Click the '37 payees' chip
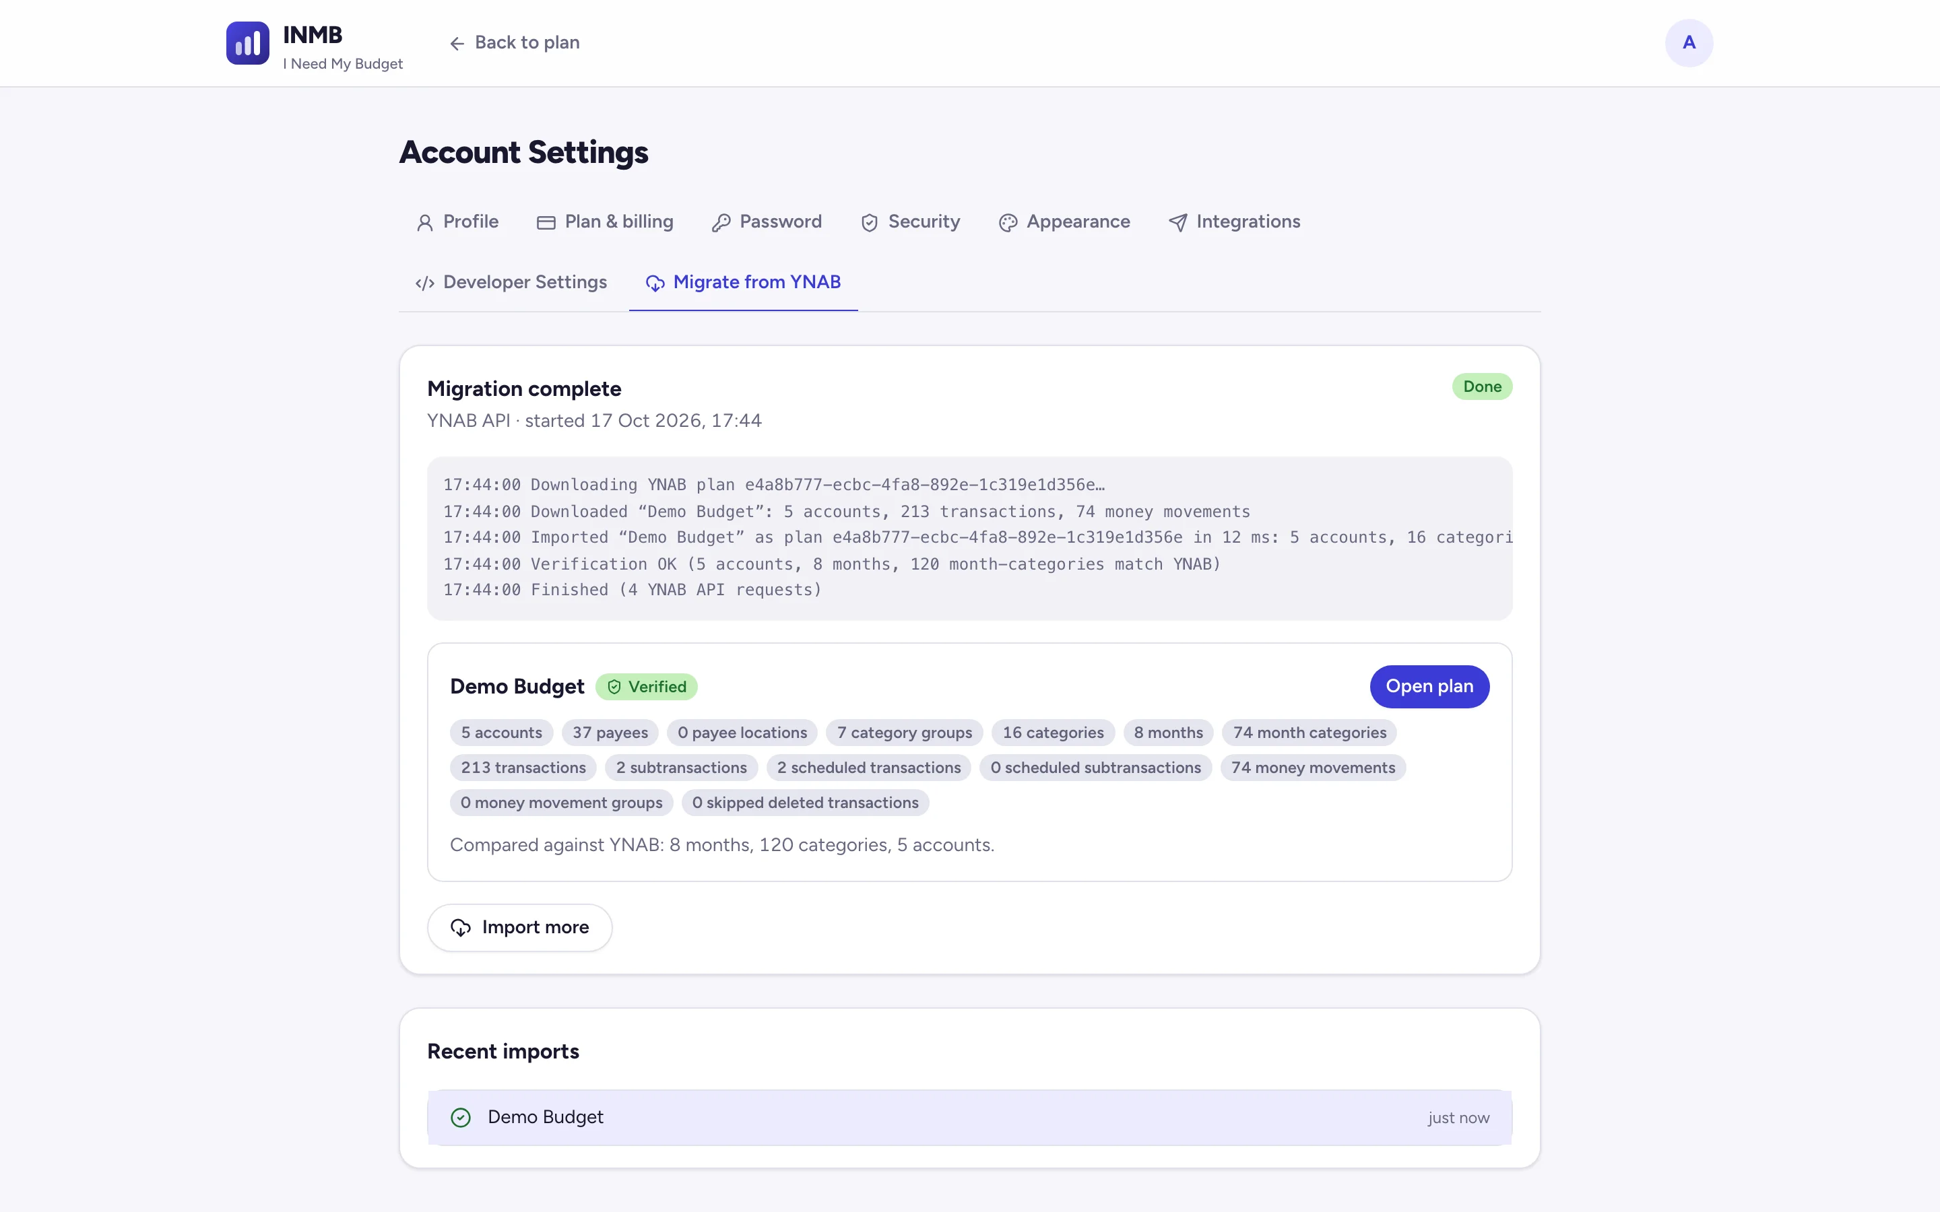Image resolution: width=1940 pixels, height=1212 pixels. 610,733
